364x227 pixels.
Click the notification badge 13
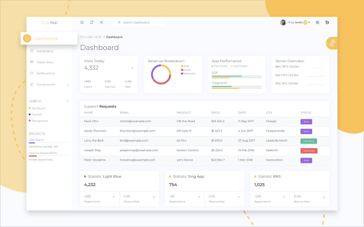pos(305,22)
